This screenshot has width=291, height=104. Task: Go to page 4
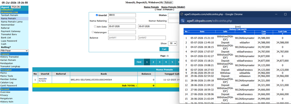pos(166,62)
